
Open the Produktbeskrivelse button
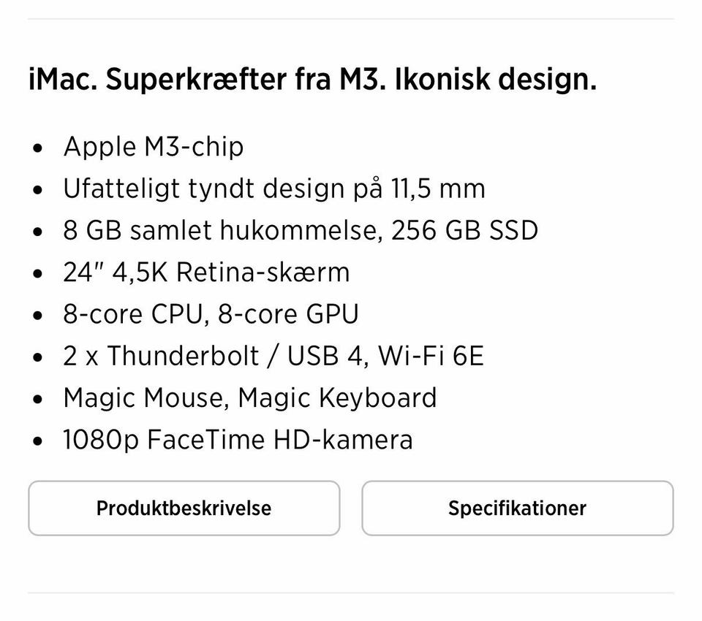(184, 508)
